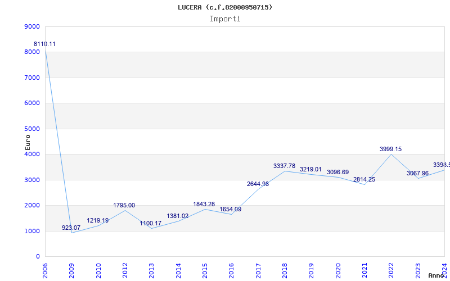
Task: Click the 3999.15 peak value label
Action: (390, 149)
